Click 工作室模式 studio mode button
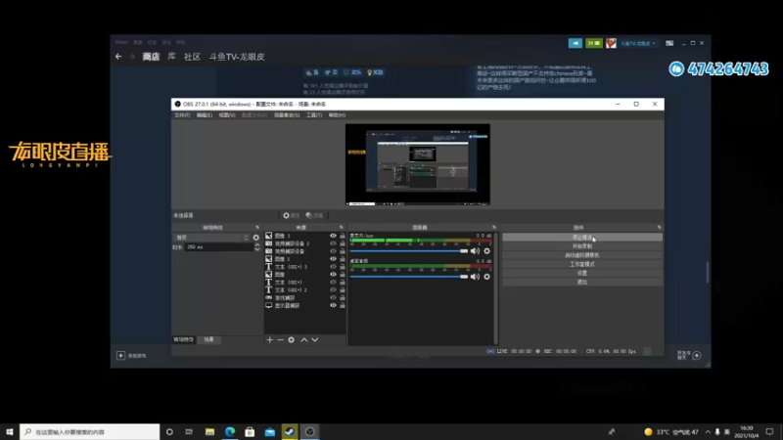Screen dimensions: 783x440 point(582,264)
